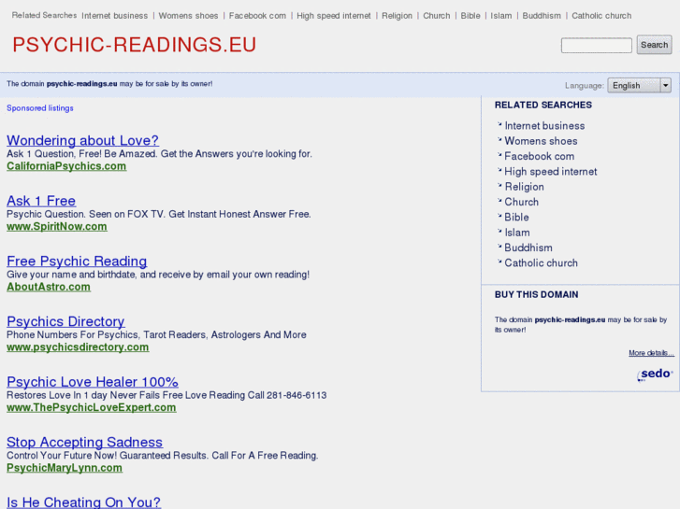Open top bar Buddhism link
The width and height of the screenshot is (680, 509).
point(542,16)
